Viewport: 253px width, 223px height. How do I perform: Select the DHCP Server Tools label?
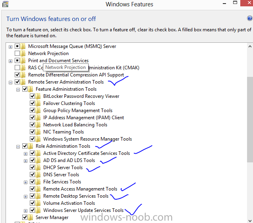pyautogui.click(x=63, y=168)
